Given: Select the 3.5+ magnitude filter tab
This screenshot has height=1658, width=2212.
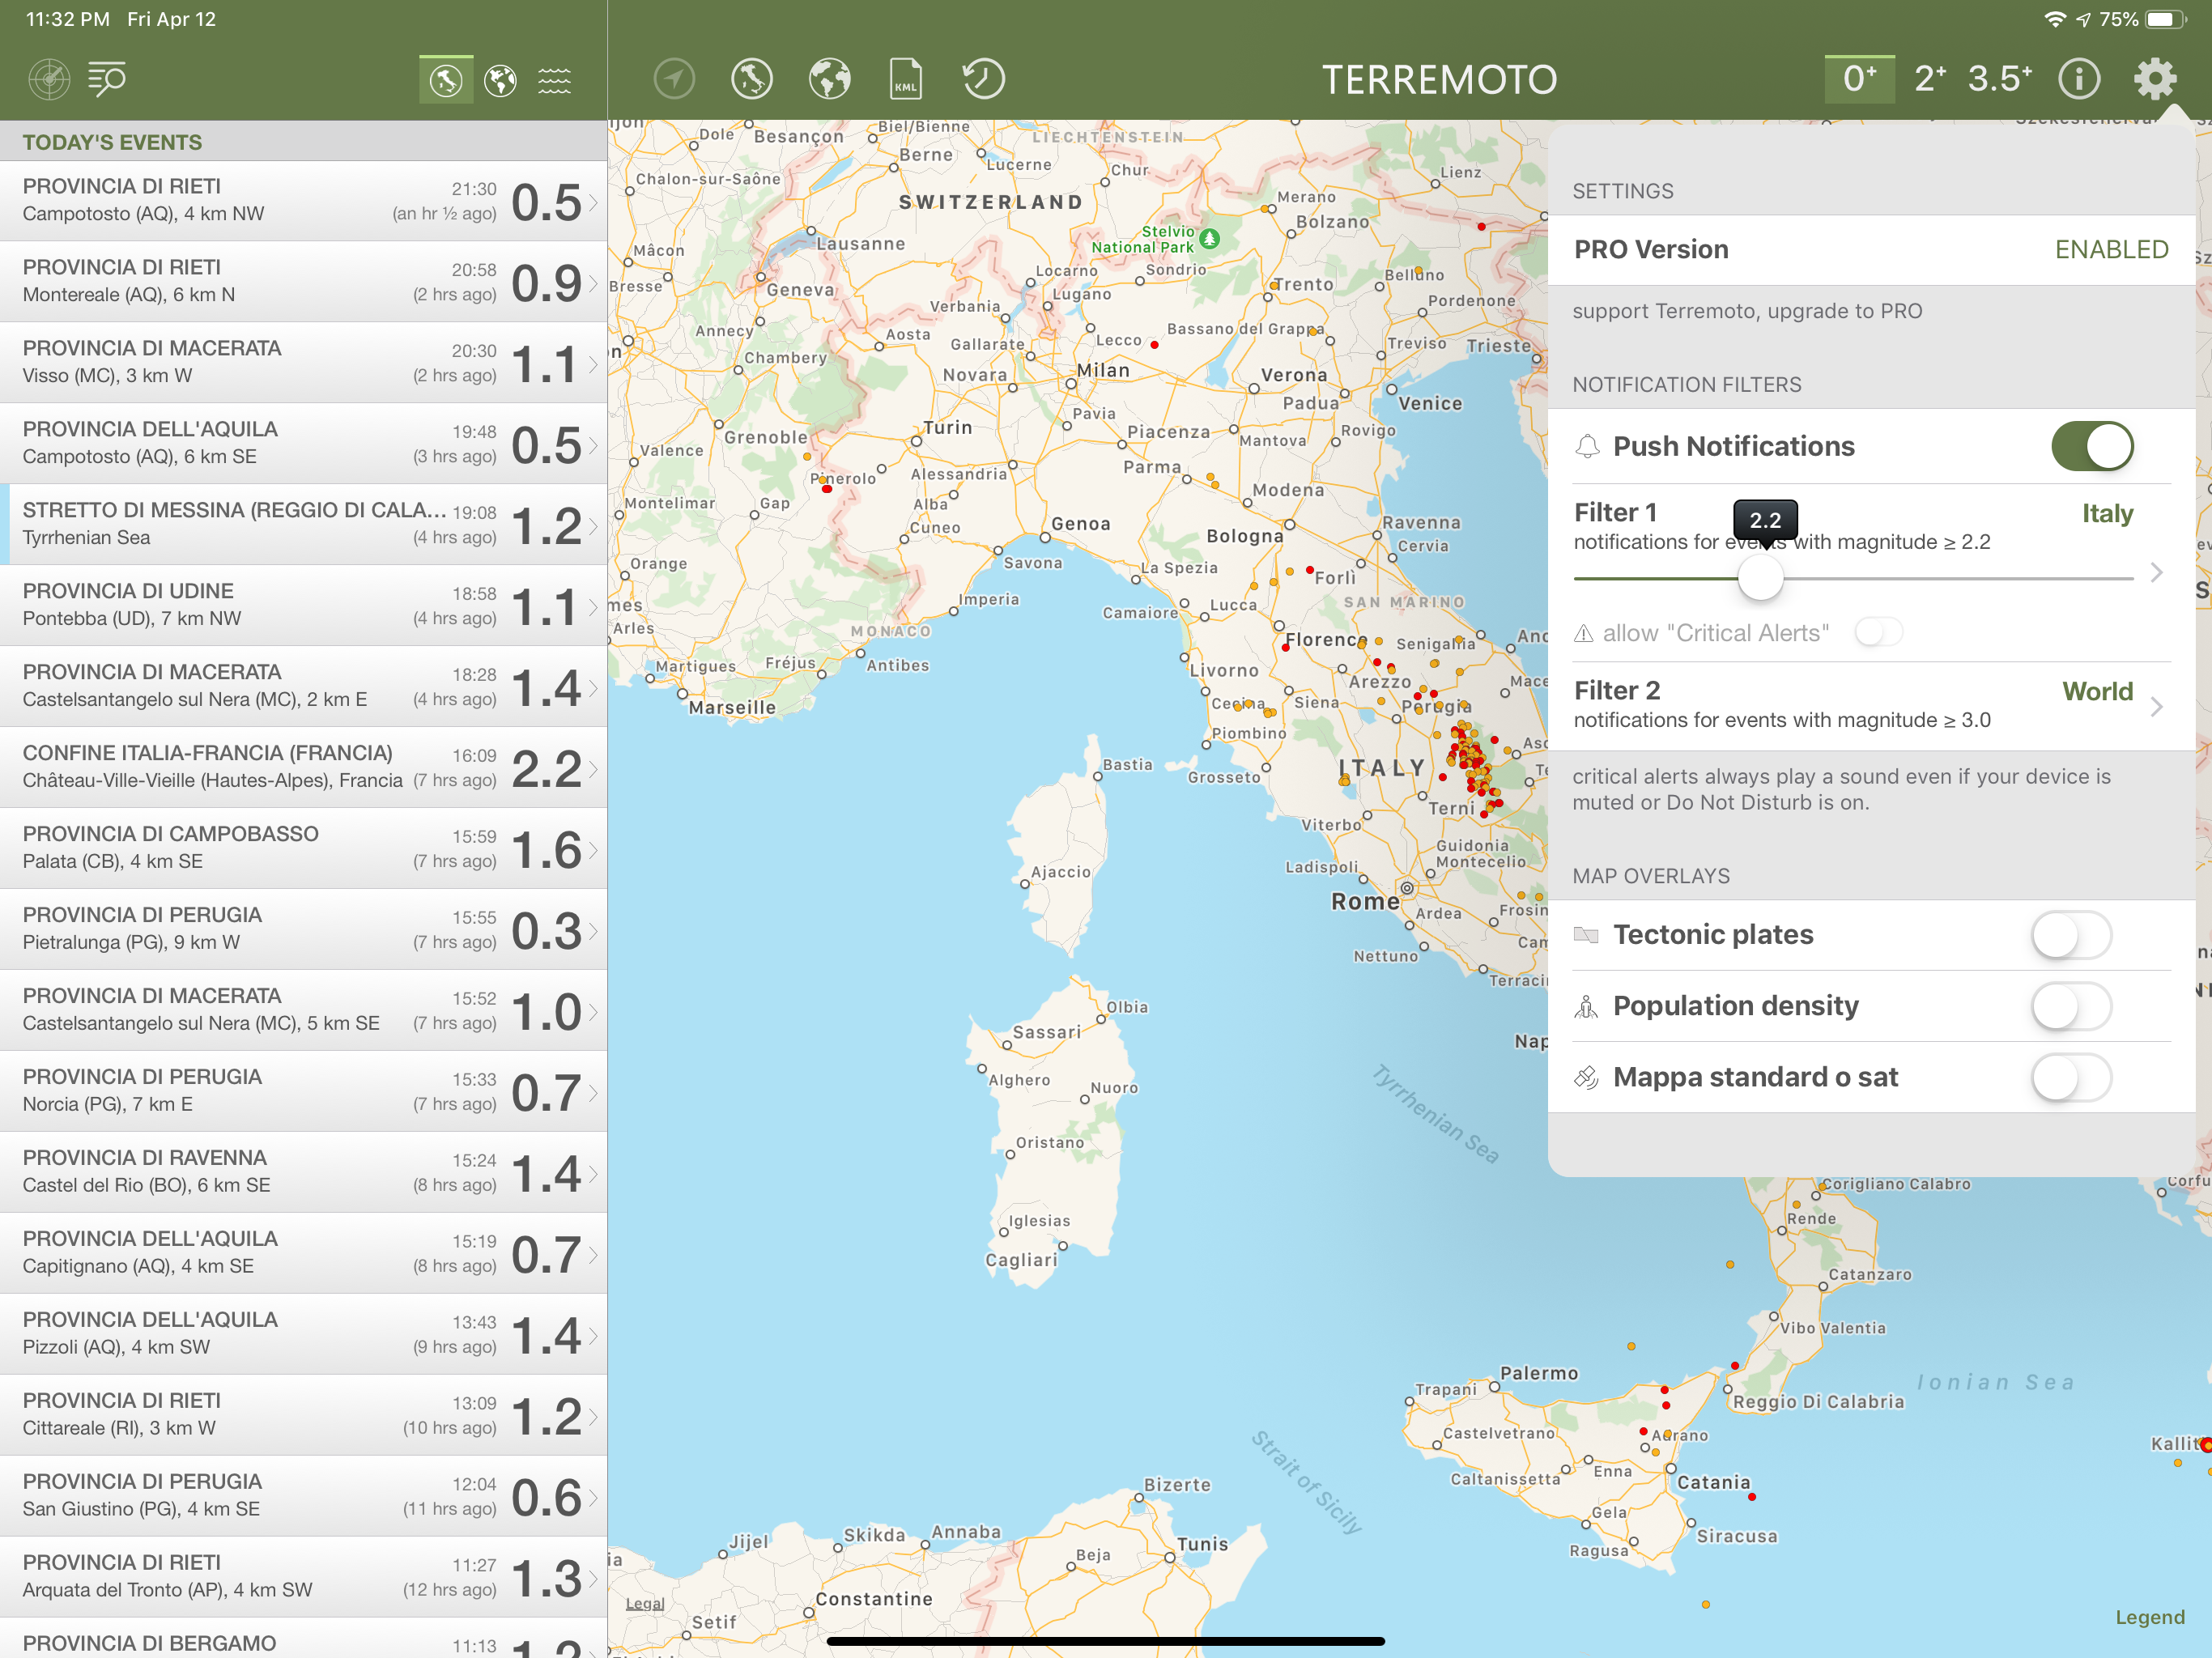Looking at the screenshot, I should tap(2000, 79).
